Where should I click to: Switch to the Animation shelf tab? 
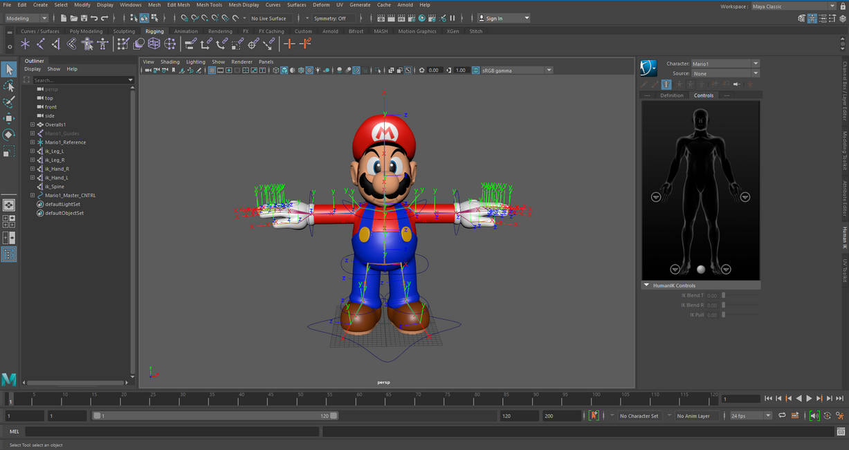[185, 31]
